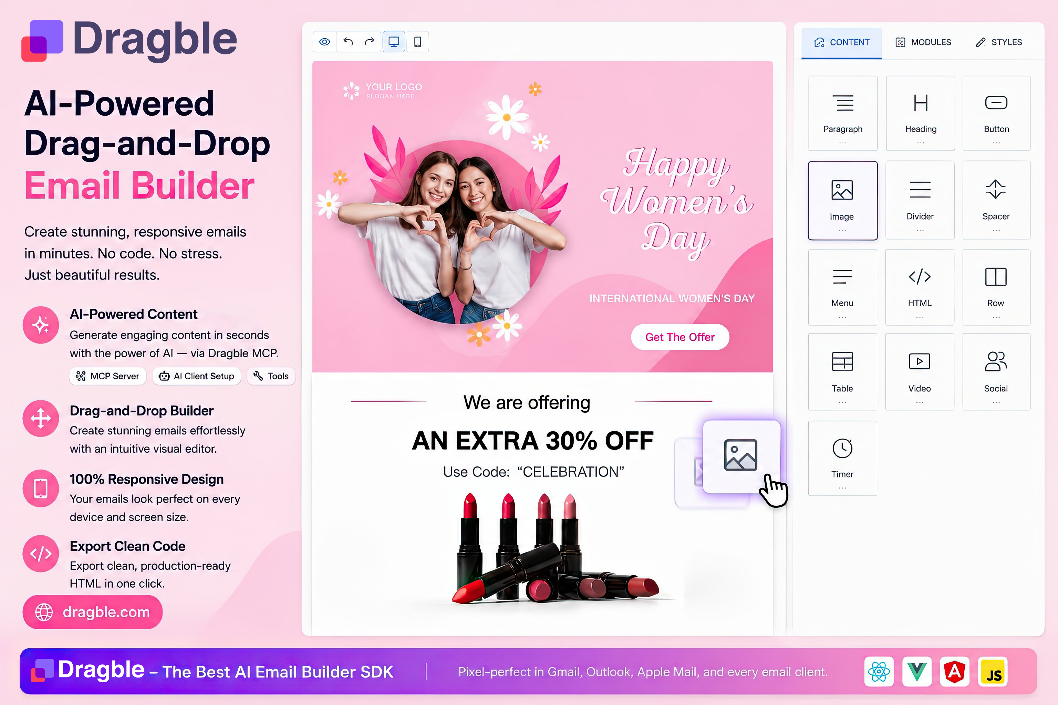Switch to mobile view

coord(417,42)
